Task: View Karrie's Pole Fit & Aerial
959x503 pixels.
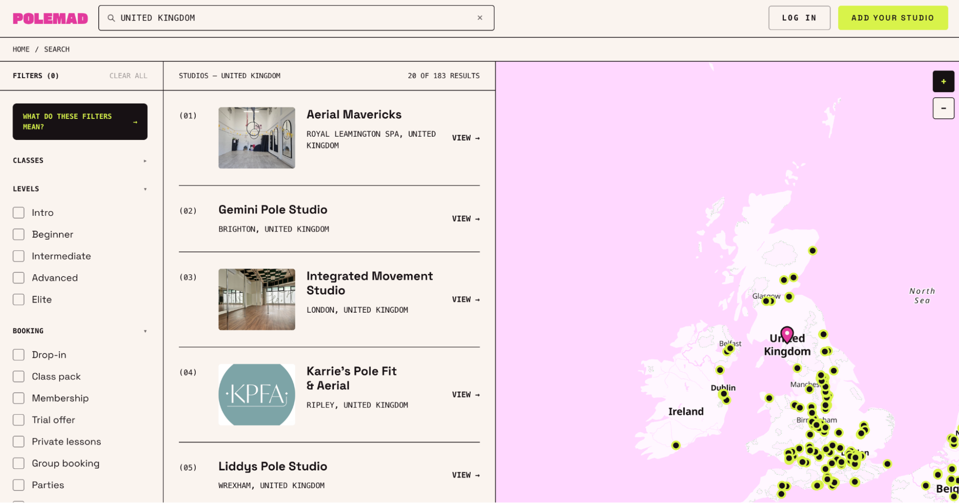Action: point(466,395)
